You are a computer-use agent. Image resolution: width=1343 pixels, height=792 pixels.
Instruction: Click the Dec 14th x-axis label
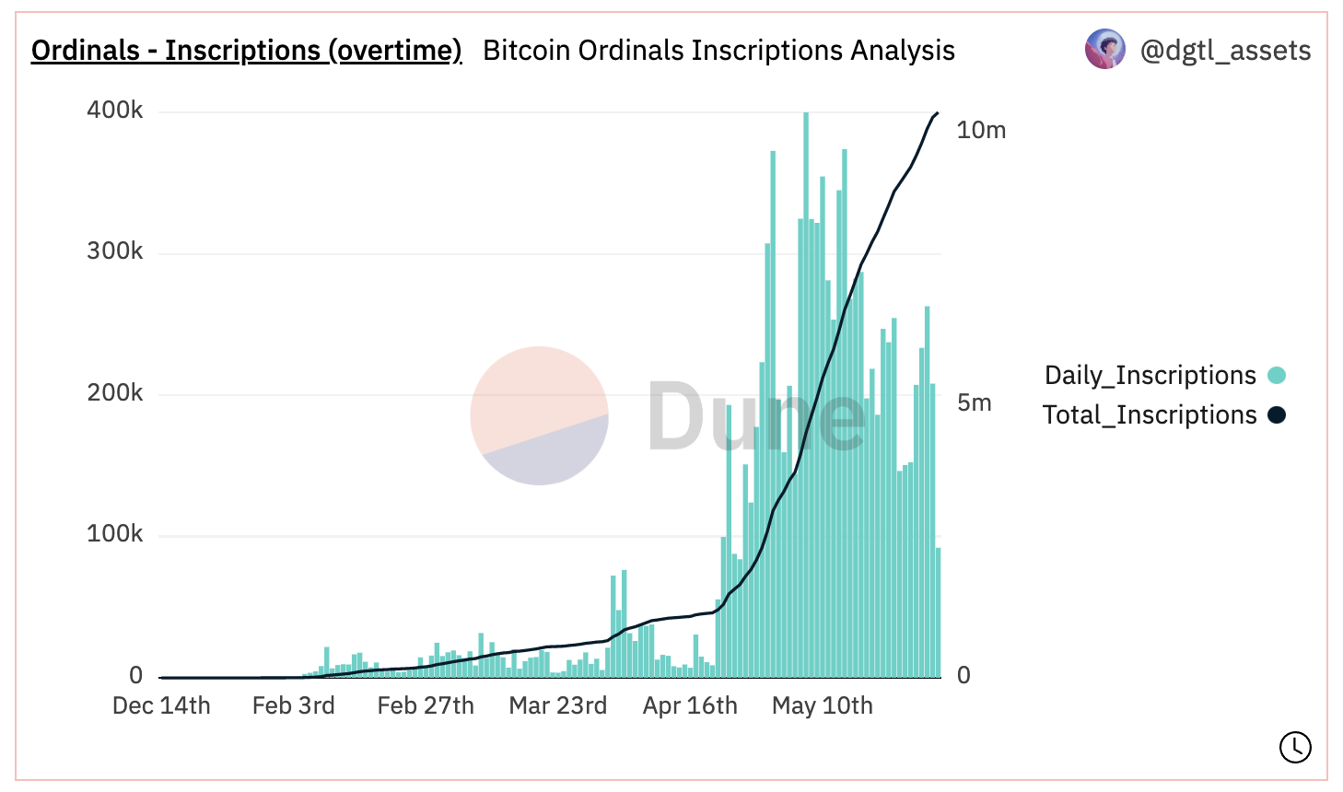pos(161,705)
